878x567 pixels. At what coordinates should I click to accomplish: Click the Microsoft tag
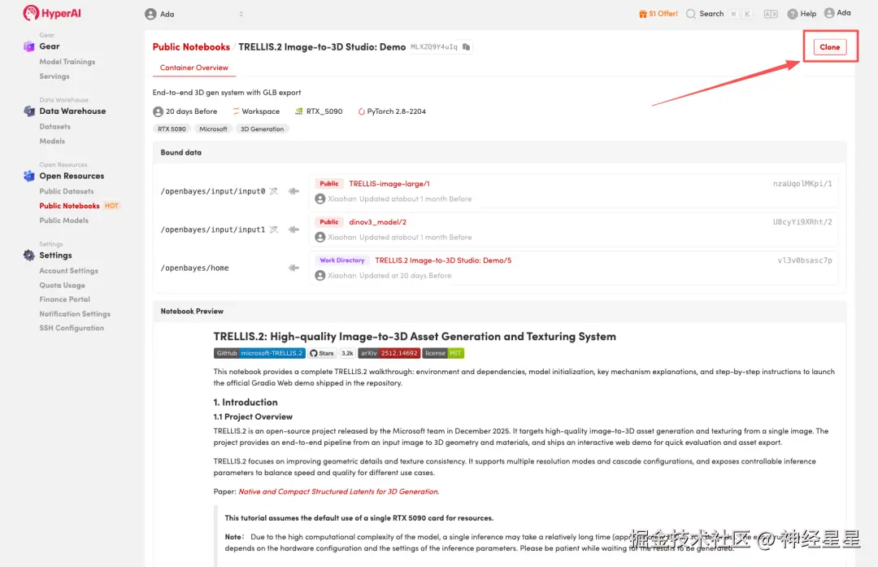[x=213, y=129]
